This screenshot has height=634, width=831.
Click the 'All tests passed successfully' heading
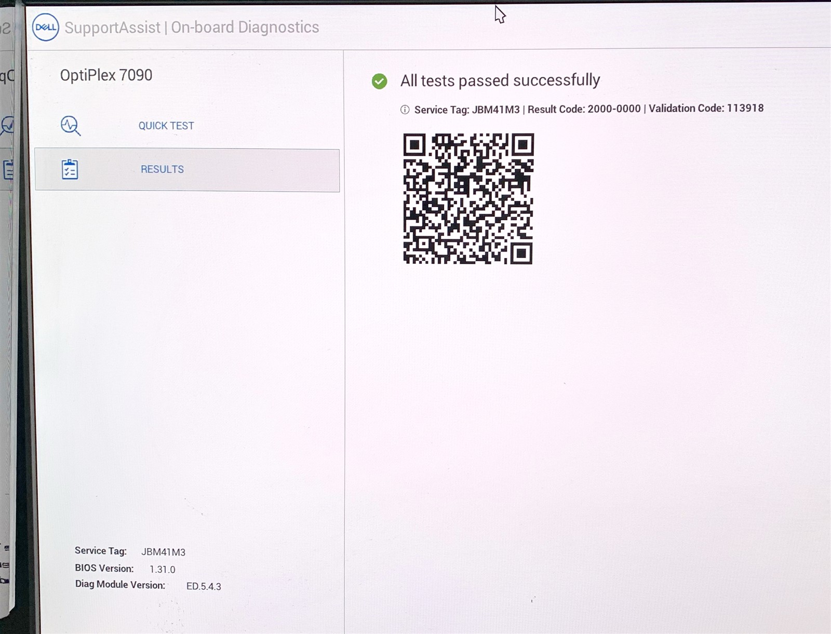pyautogui.click(x=500, y=80)
